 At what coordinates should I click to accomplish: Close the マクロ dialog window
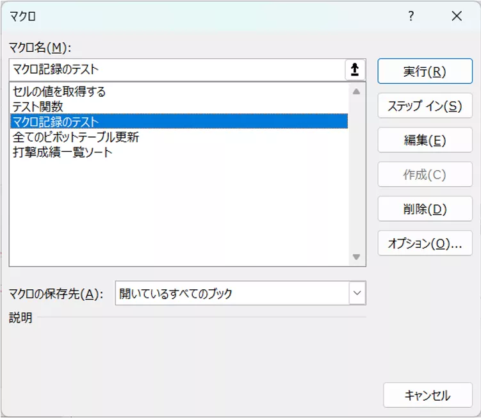click(x=457, y=17)
